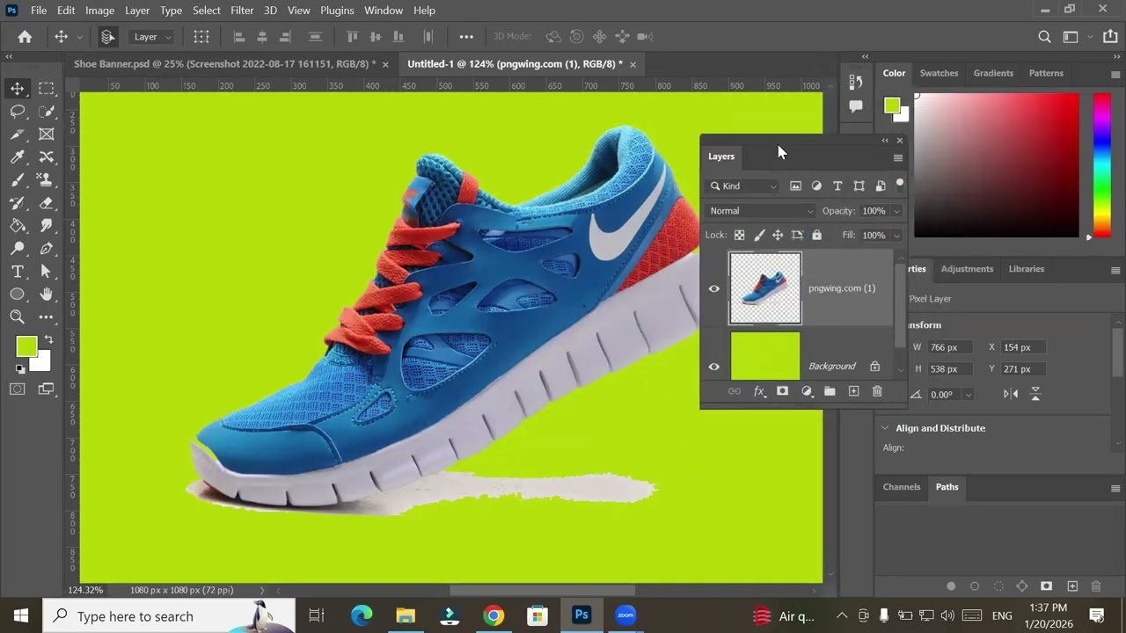Click the foreground color swatch in toolbar
The width and height of the screenshot is (1126, 633).
click(x=26, y=346)
